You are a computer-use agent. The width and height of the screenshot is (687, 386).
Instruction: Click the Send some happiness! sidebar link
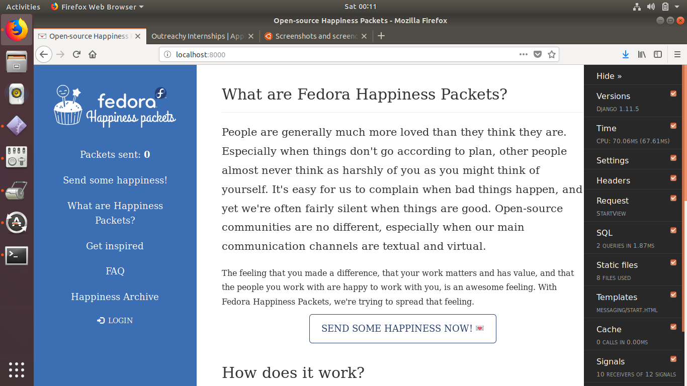pos(115,180)
